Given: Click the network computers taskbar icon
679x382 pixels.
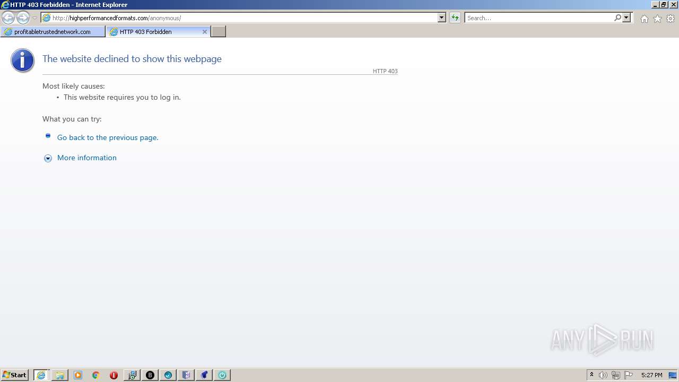Looking at the screenshot, I should point(132,375).
